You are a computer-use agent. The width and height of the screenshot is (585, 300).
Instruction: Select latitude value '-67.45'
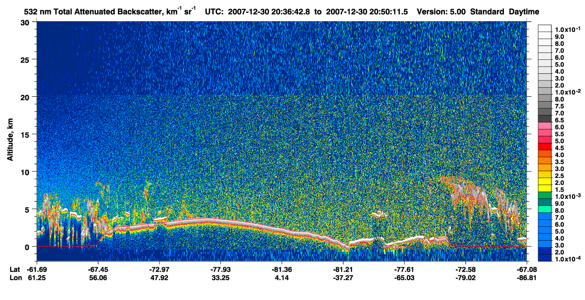pos(98,269)
